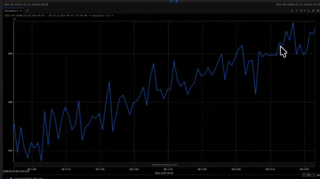
Task: Click the comms_downlink_data_rate legend entry
Action: coord(28,178)
